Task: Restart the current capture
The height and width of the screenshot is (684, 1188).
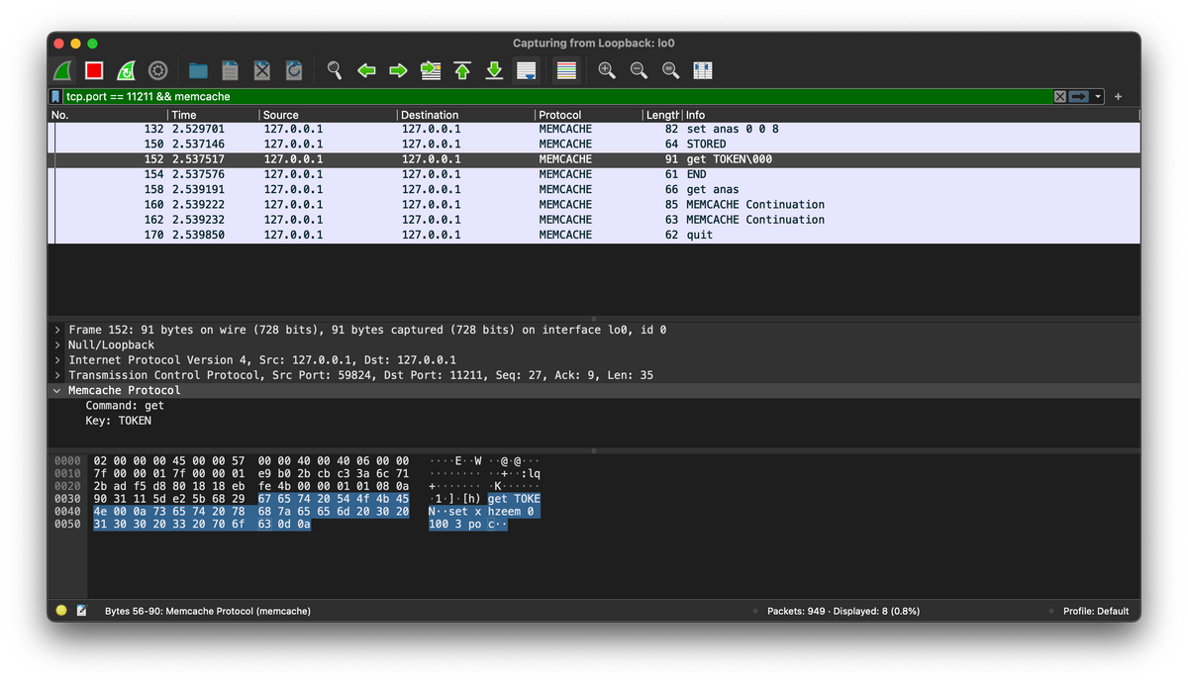Action: point(126,70)
